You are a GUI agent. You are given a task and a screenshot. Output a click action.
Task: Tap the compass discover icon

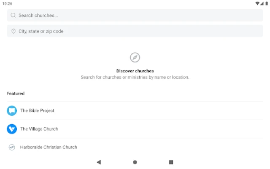click(x=135, y=57)
